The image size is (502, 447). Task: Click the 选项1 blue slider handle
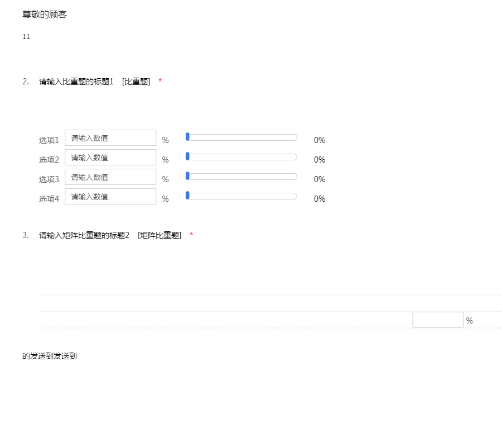click(x=187, y=137)
